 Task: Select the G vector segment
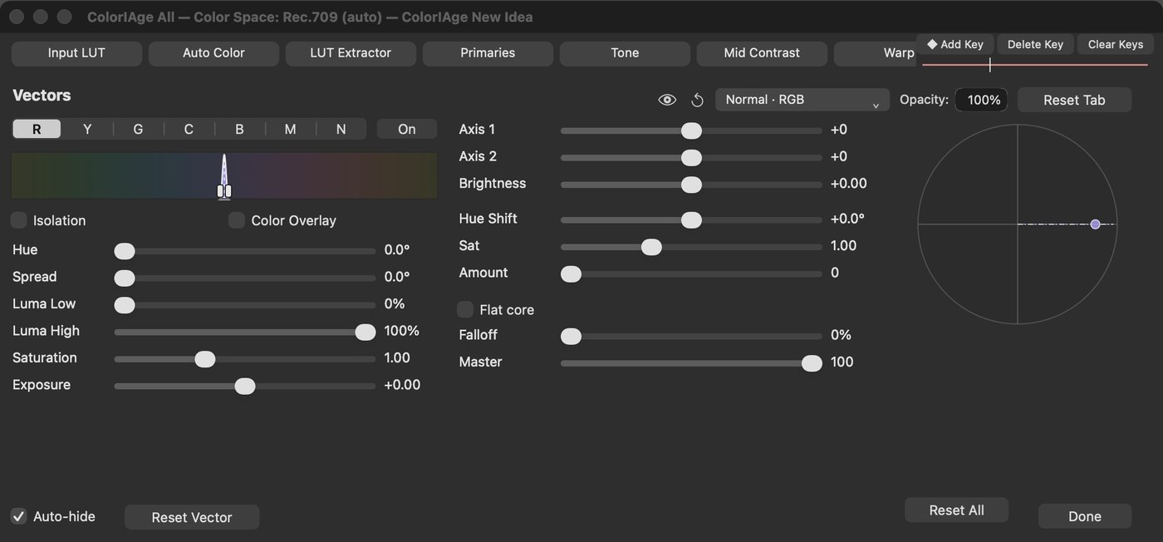(138, 129)
